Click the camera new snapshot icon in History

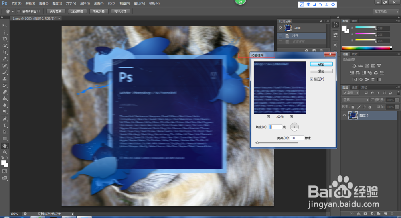coord(314,51)
